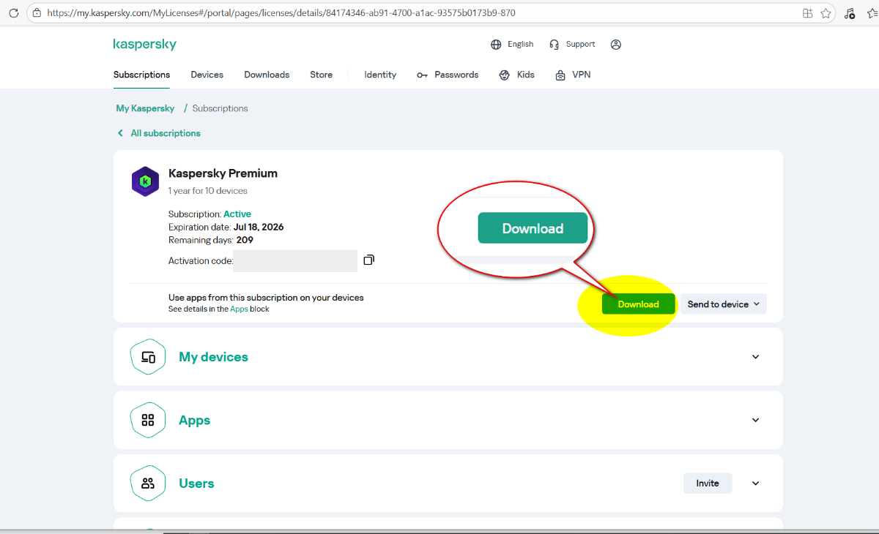Select the Subscriptions tab
This screenshot has width=879, height=534.
(x=141, y=75)
